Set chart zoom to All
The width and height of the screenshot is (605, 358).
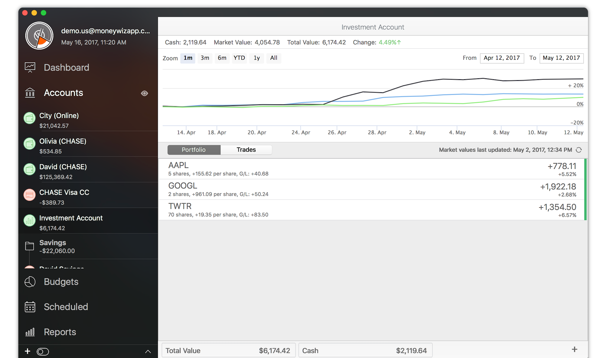pos(274,58)
